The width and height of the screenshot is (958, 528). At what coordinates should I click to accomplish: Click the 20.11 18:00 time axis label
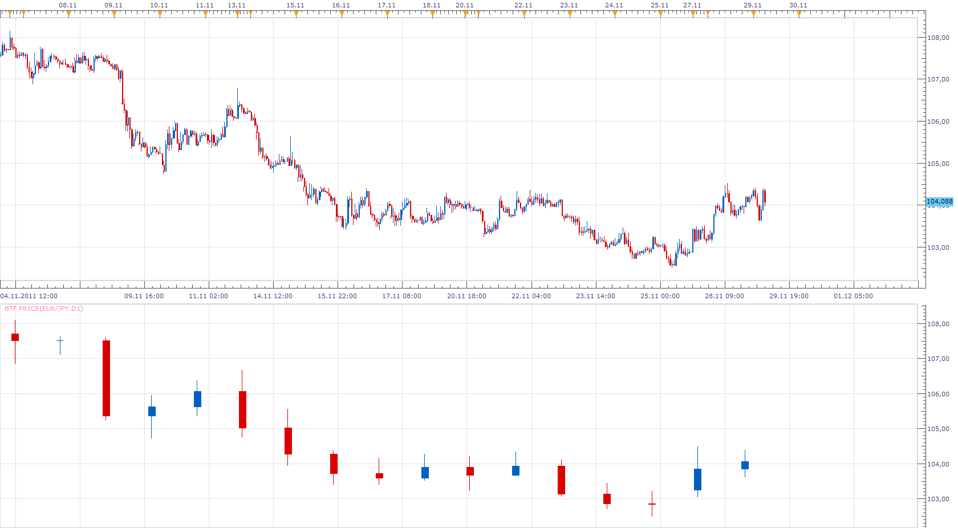[467, 296]
